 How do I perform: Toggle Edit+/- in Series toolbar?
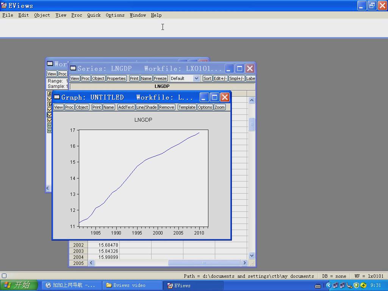[220, 78]
